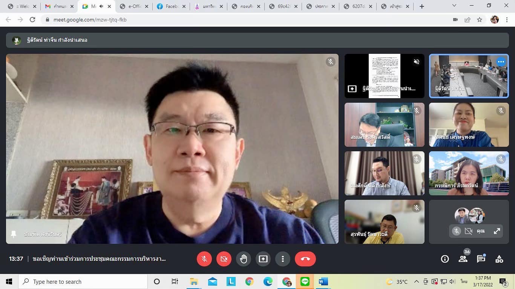Toggle the camera on or off

tap(224, 259)
